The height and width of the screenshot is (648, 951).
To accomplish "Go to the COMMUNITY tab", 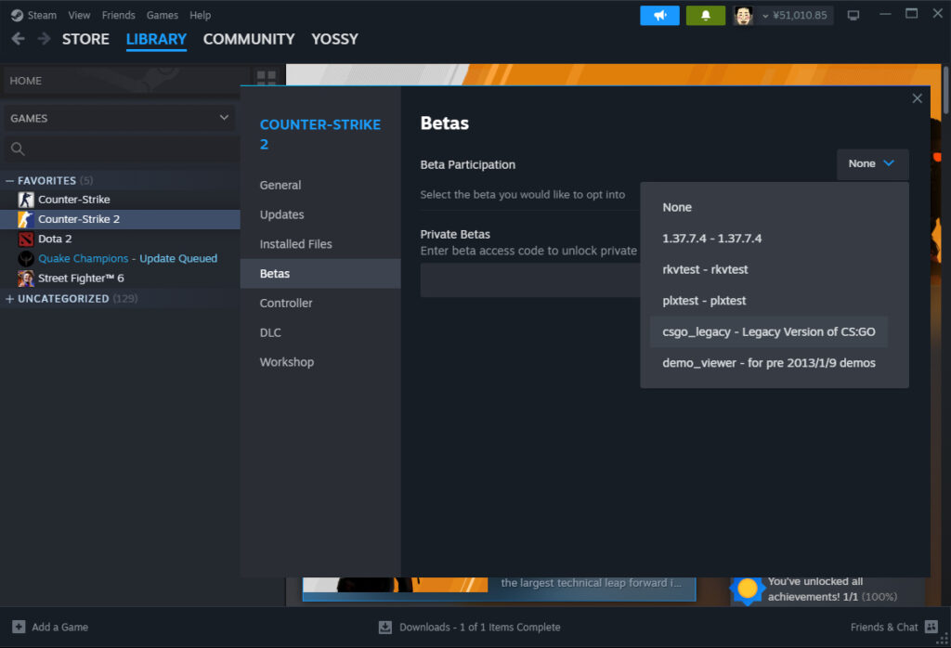I will pos(249,39).
